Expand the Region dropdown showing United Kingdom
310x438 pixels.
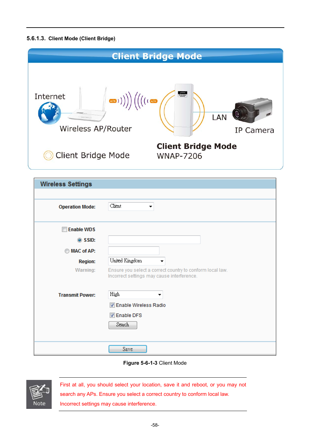click(136, 261)
